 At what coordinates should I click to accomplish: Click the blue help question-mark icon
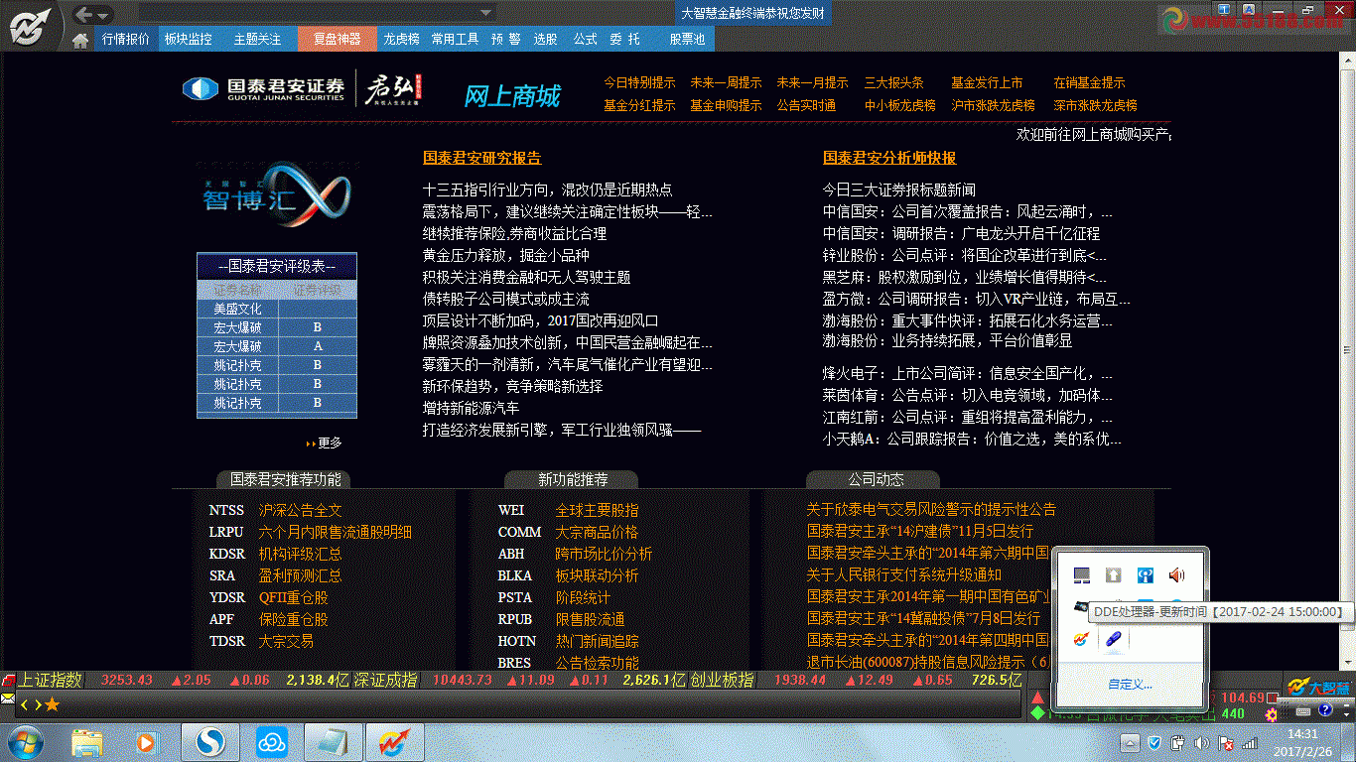[x=1325, y=709]
